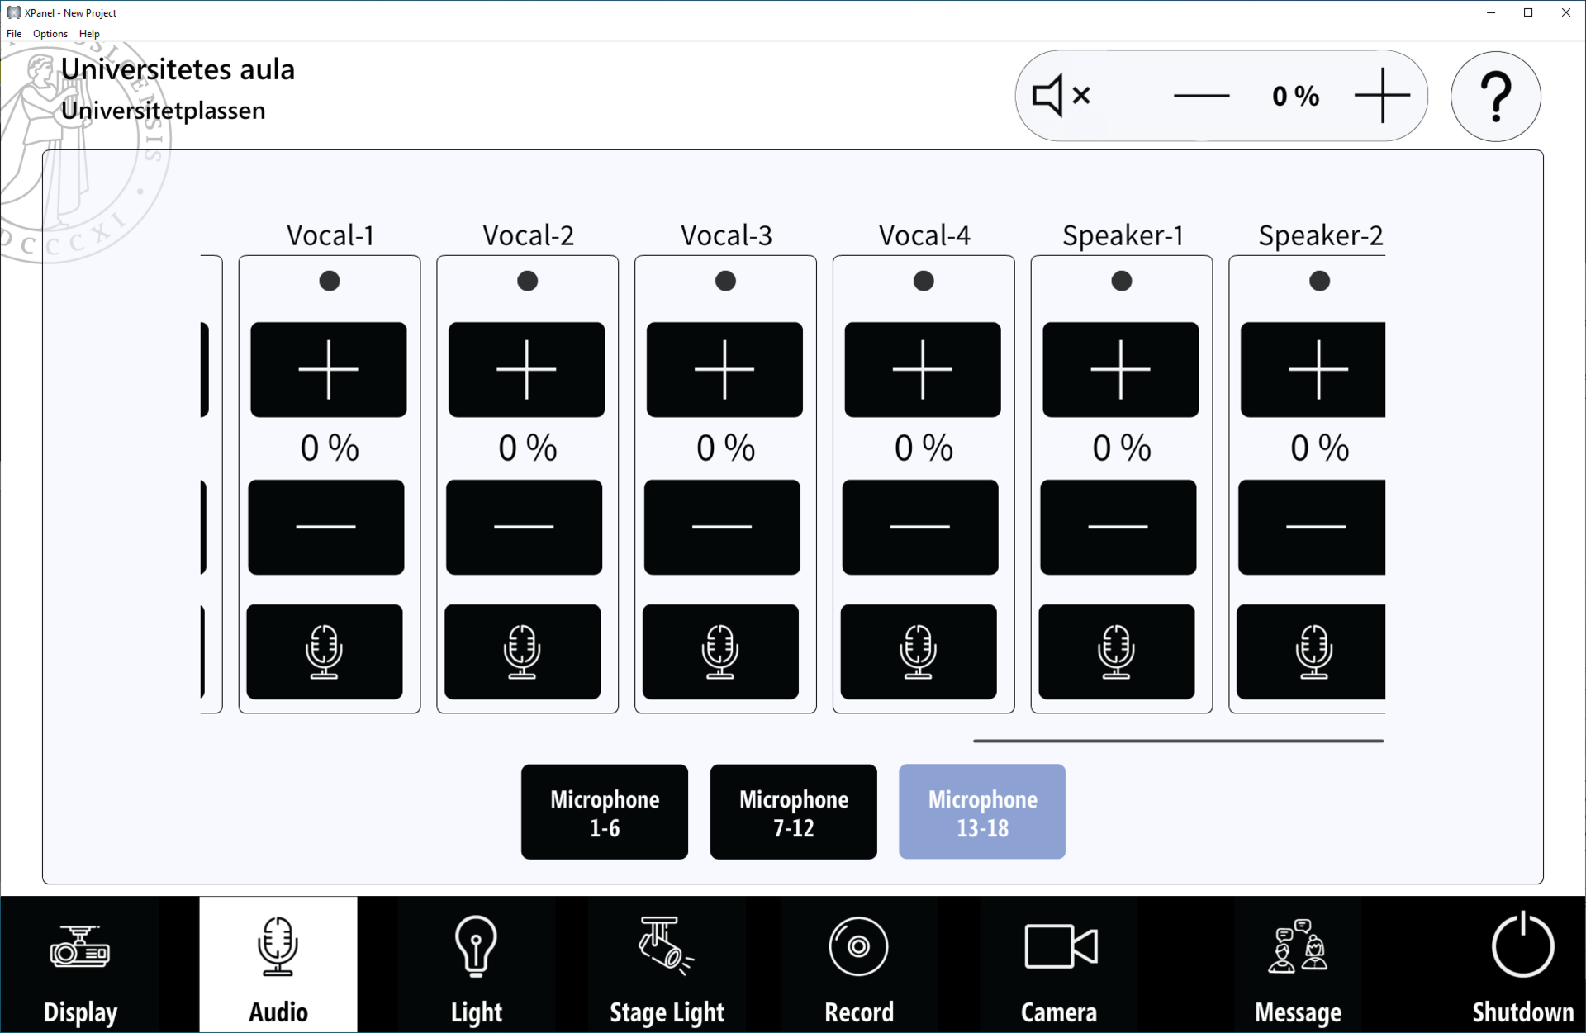The height and width of the screenshot is (1033, 1586).
Task: Toggle the Vocal-1 microphone mute
Action: click(x=325, y=652)
